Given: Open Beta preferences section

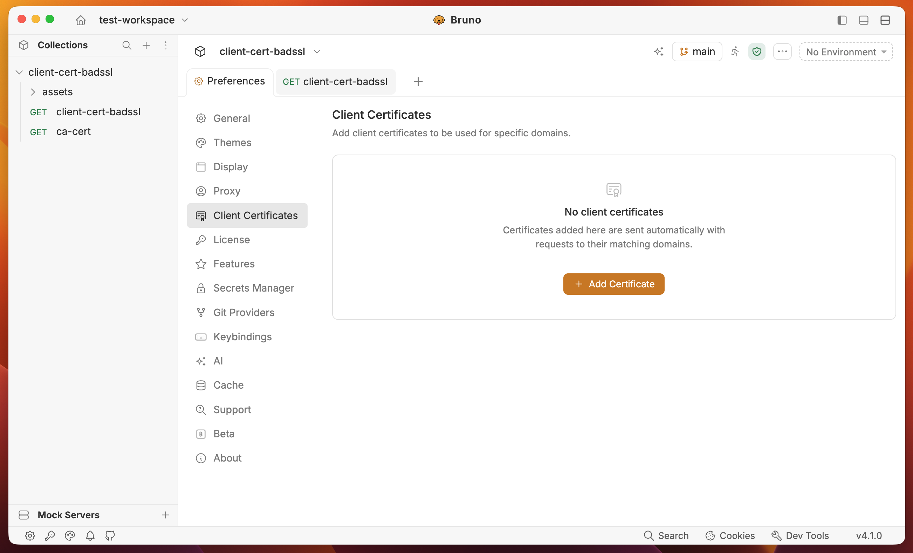Looking at the screenshot, I should (x=247, y=433).
